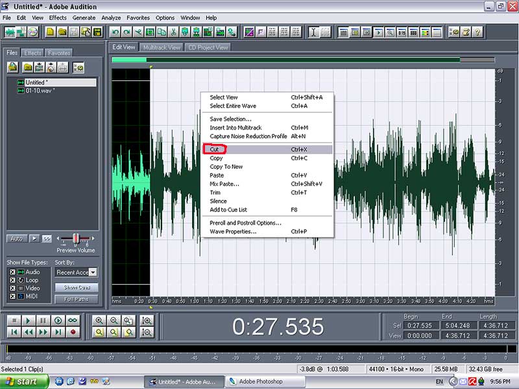The width and height of the screenshot is (519, 389).
Task: Toggle the Auto preview button
Action: [17, 239]
